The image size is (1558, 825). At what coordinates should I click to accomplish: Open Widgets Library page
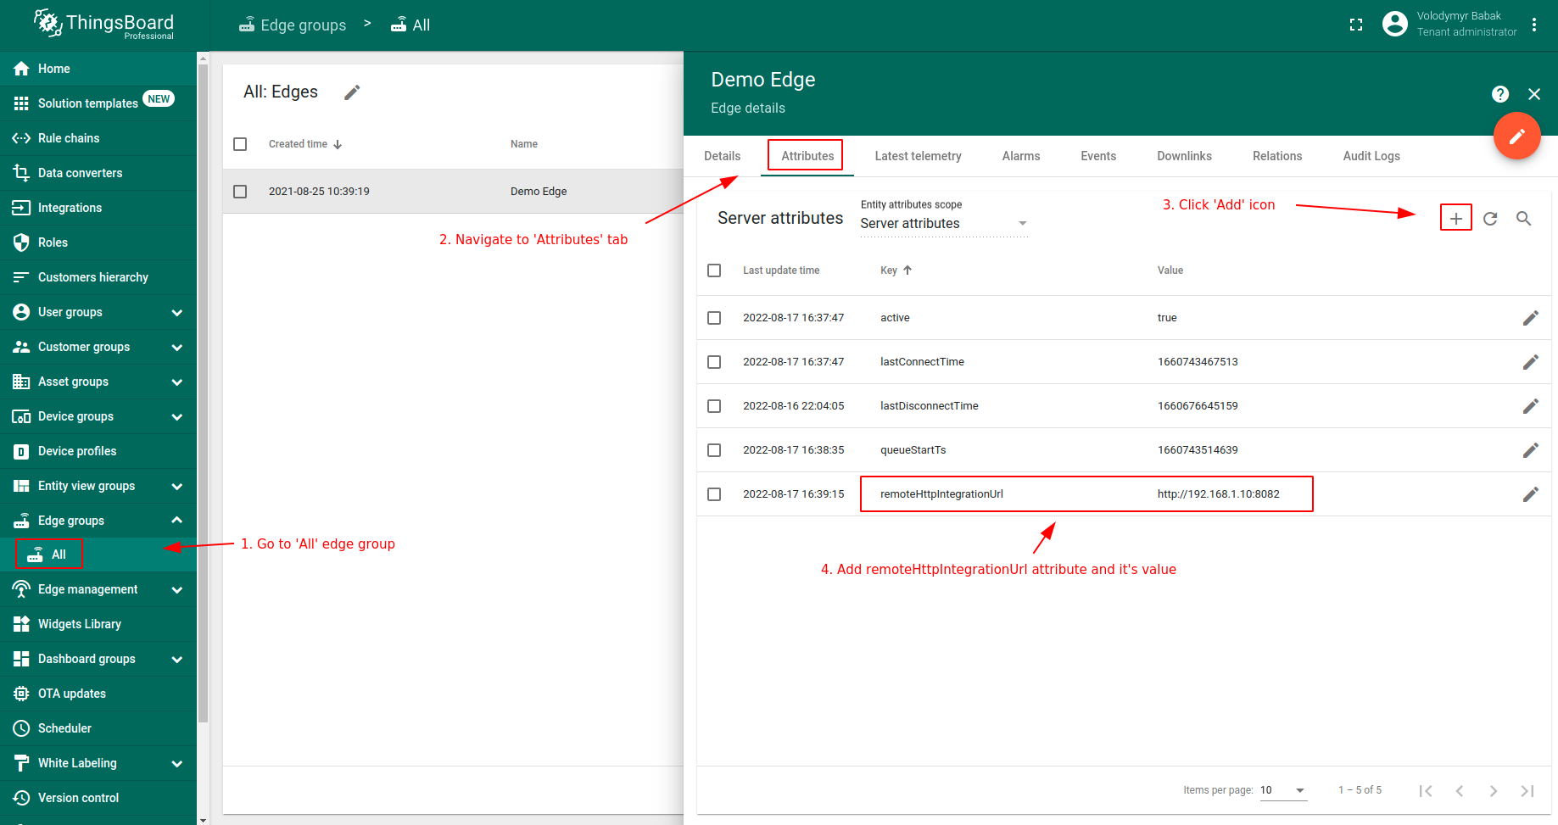[x=98, y=624]
